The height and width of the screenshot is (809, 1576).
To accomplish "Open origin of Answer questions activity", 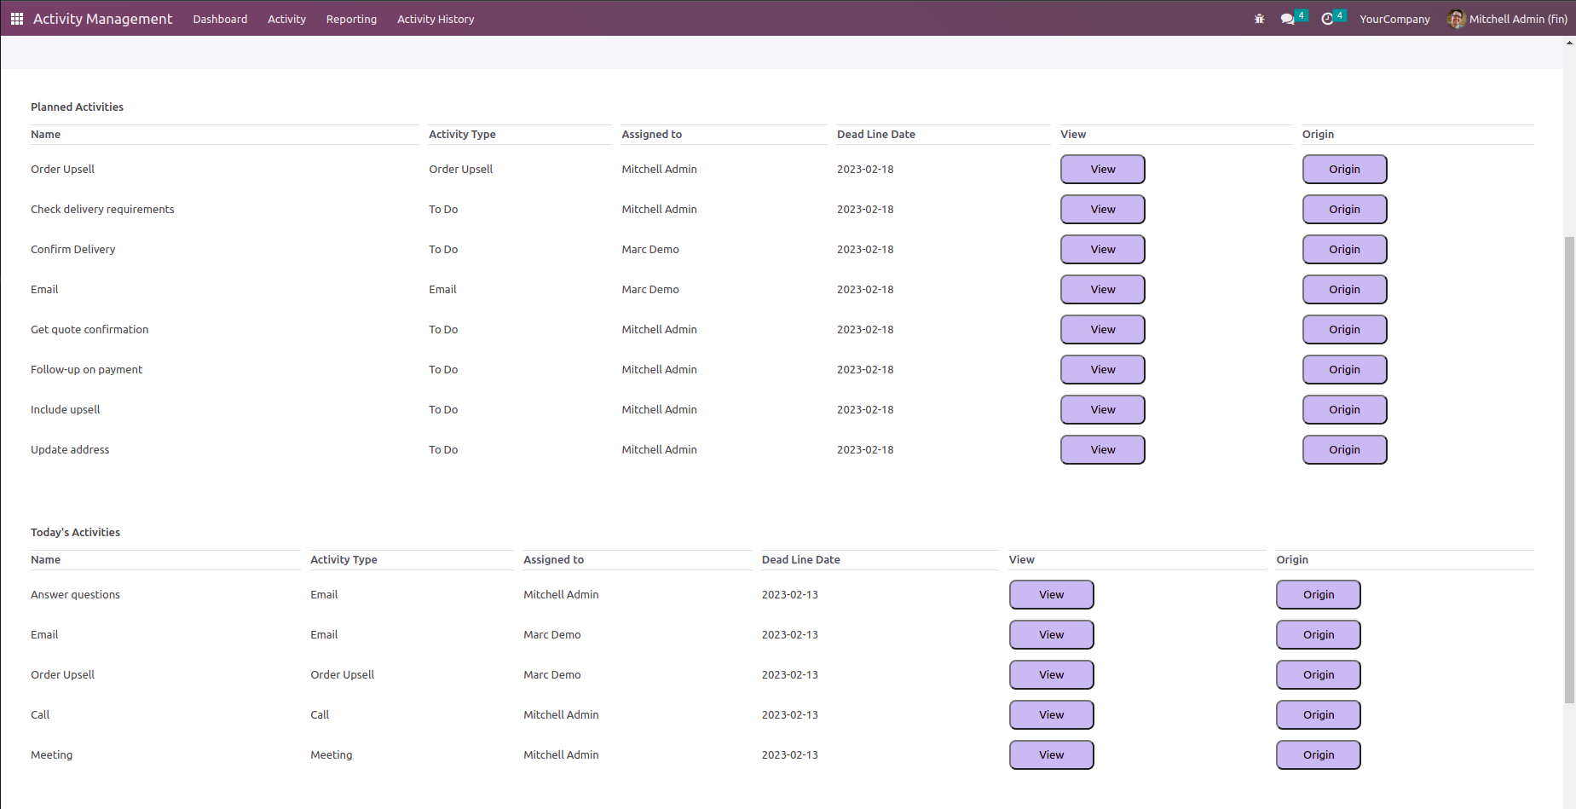I will click(1319, 594).
